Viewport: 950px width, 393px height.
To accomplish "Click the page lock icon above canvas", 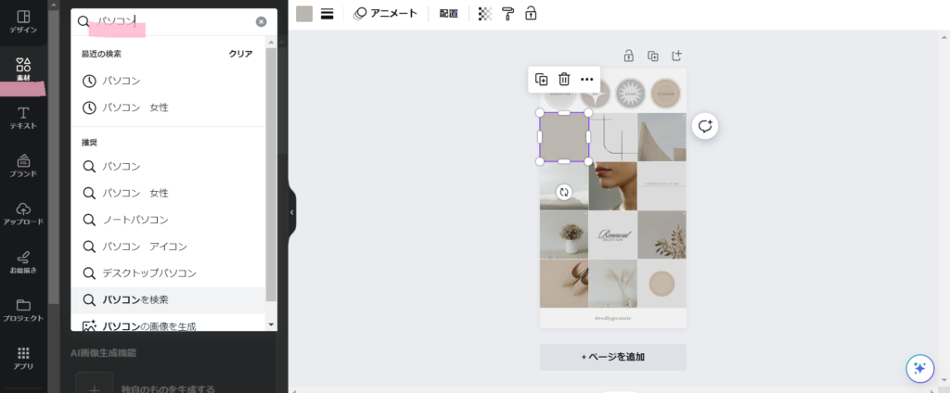I will 629,56.
